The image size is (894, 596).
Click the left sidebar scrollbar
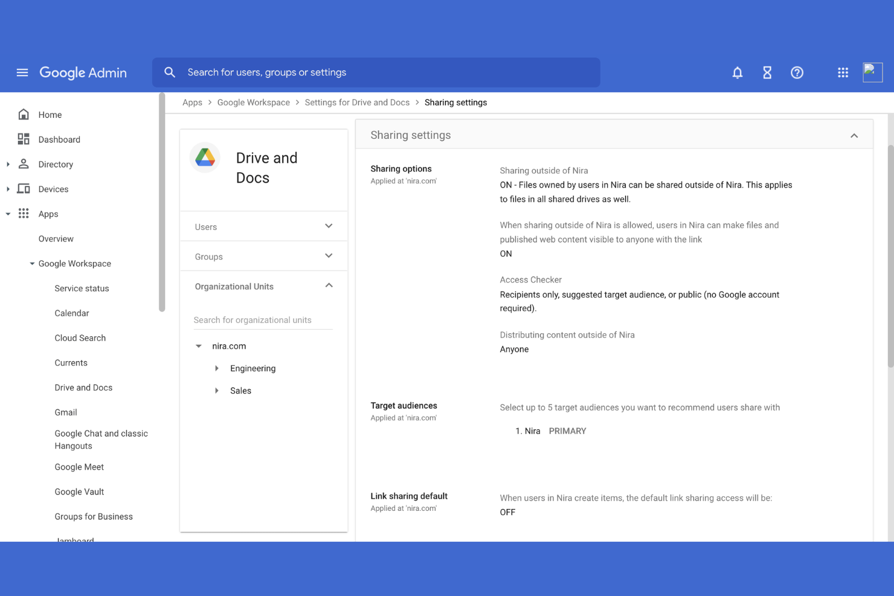click(162, 202)
